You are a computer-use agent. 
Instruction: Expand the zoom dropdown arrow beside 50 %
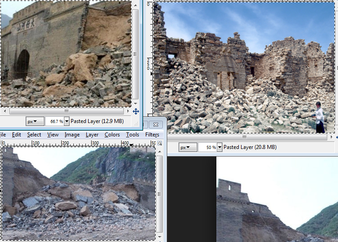220,147
